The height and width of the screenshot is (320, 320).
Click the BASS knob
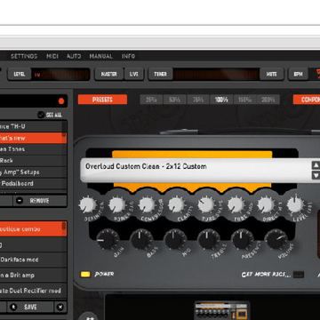[x=141, y=239]
